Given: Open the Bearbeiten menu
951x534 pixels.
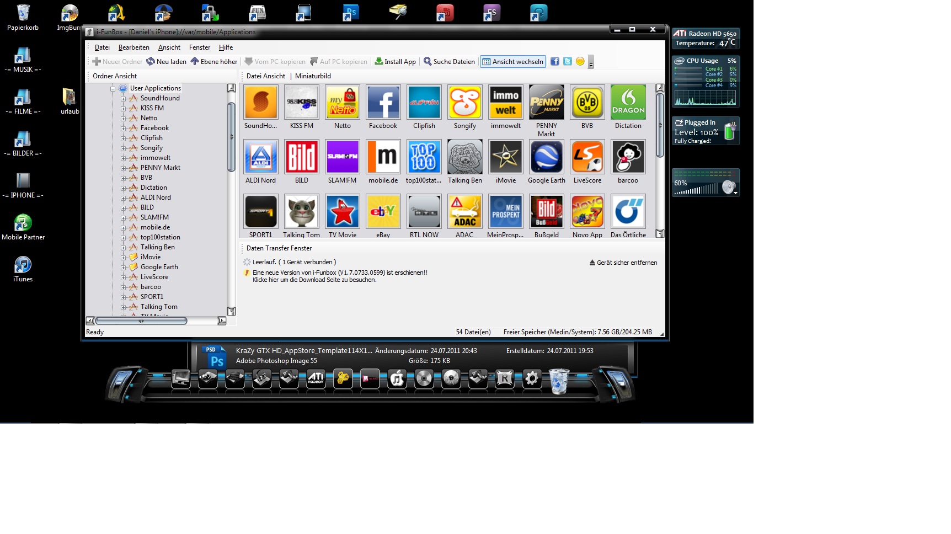Looking at the screenshot, I should click(x=133, y=47).
